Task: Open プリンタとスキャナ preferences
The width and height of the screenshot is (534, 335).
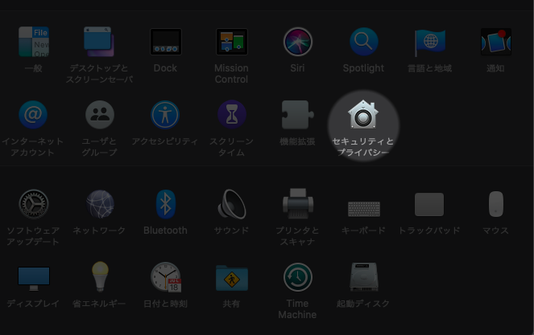Action: tap(298, 203)
